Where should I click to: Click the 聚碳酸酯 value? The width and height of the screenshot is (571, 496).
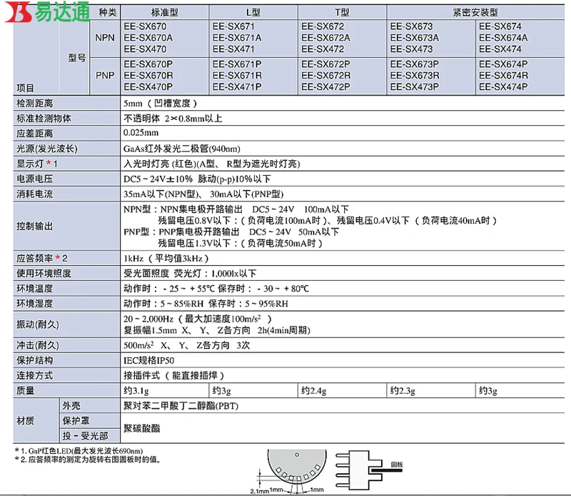(x=141, y=428)
